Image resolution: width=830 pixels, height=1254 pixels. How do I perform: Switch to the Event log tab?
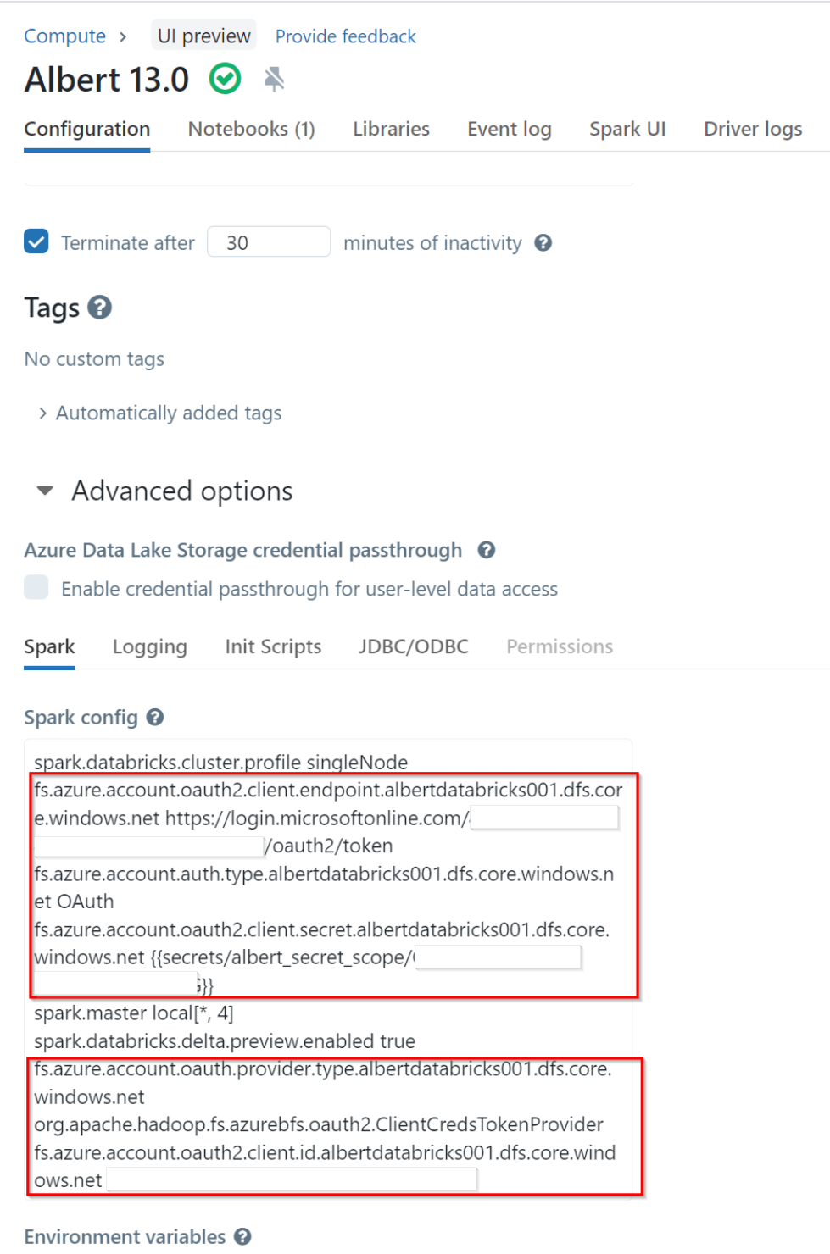click(509, 129)
